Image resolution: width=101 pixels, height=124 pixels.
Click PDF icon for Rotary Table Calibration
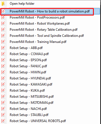[3, 30]
